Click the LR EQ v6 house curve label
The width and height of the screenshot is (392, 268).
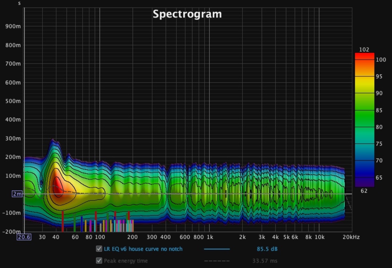coord(143,249)
